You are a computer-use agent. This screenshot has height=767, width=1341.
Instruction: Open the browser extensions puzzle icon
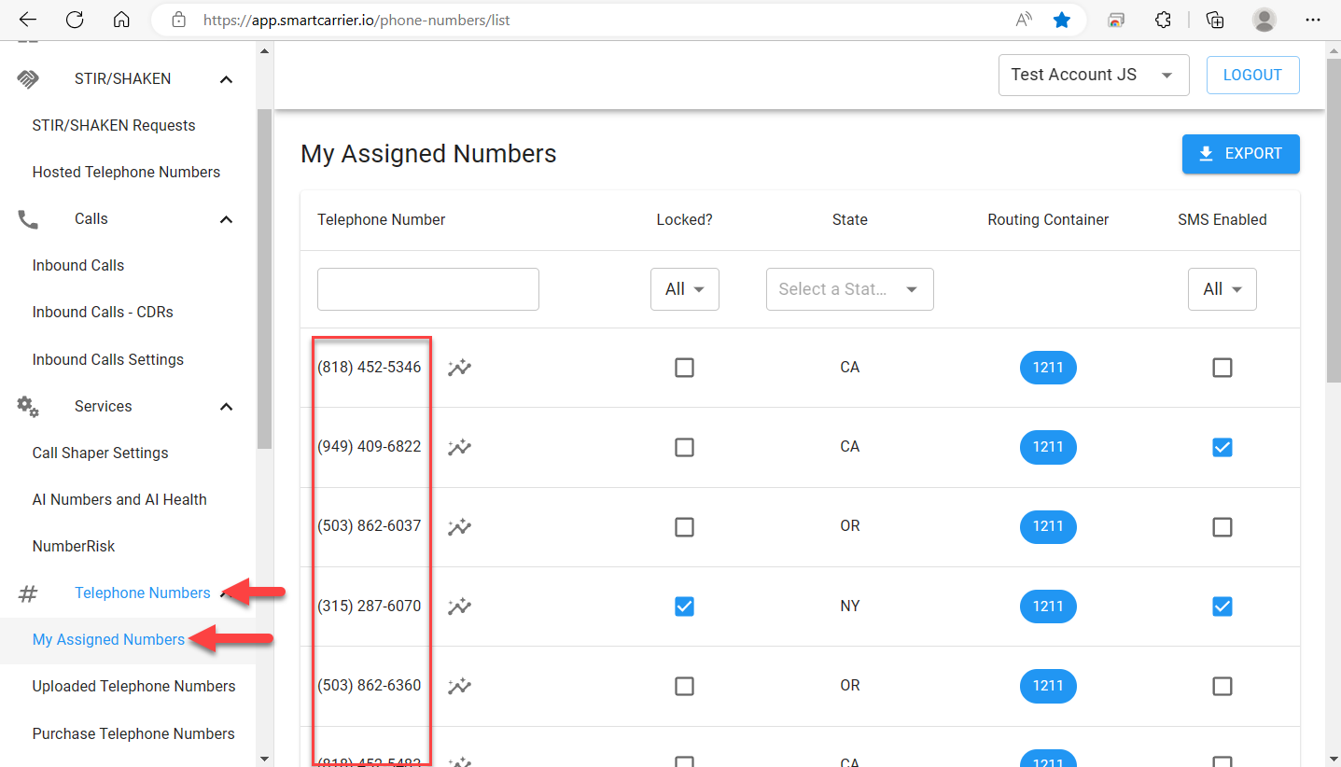(x=1163, y=20)
